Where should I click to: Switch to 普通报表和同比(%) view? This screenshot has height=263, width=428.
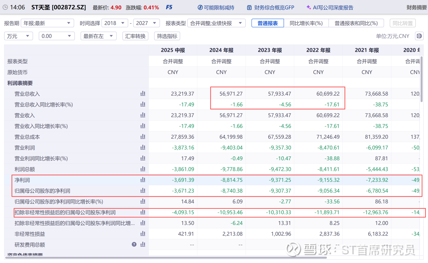click(356, 23)
